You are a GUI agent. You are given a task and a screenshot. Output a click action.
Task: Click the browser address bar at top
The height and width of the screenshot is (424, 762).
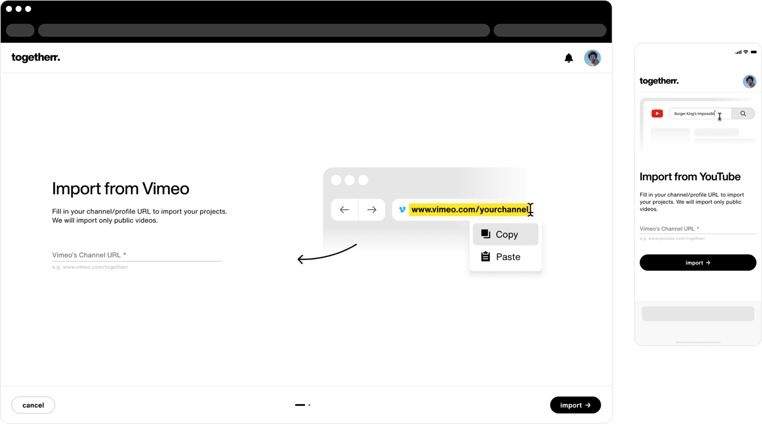tap(264, 30)
